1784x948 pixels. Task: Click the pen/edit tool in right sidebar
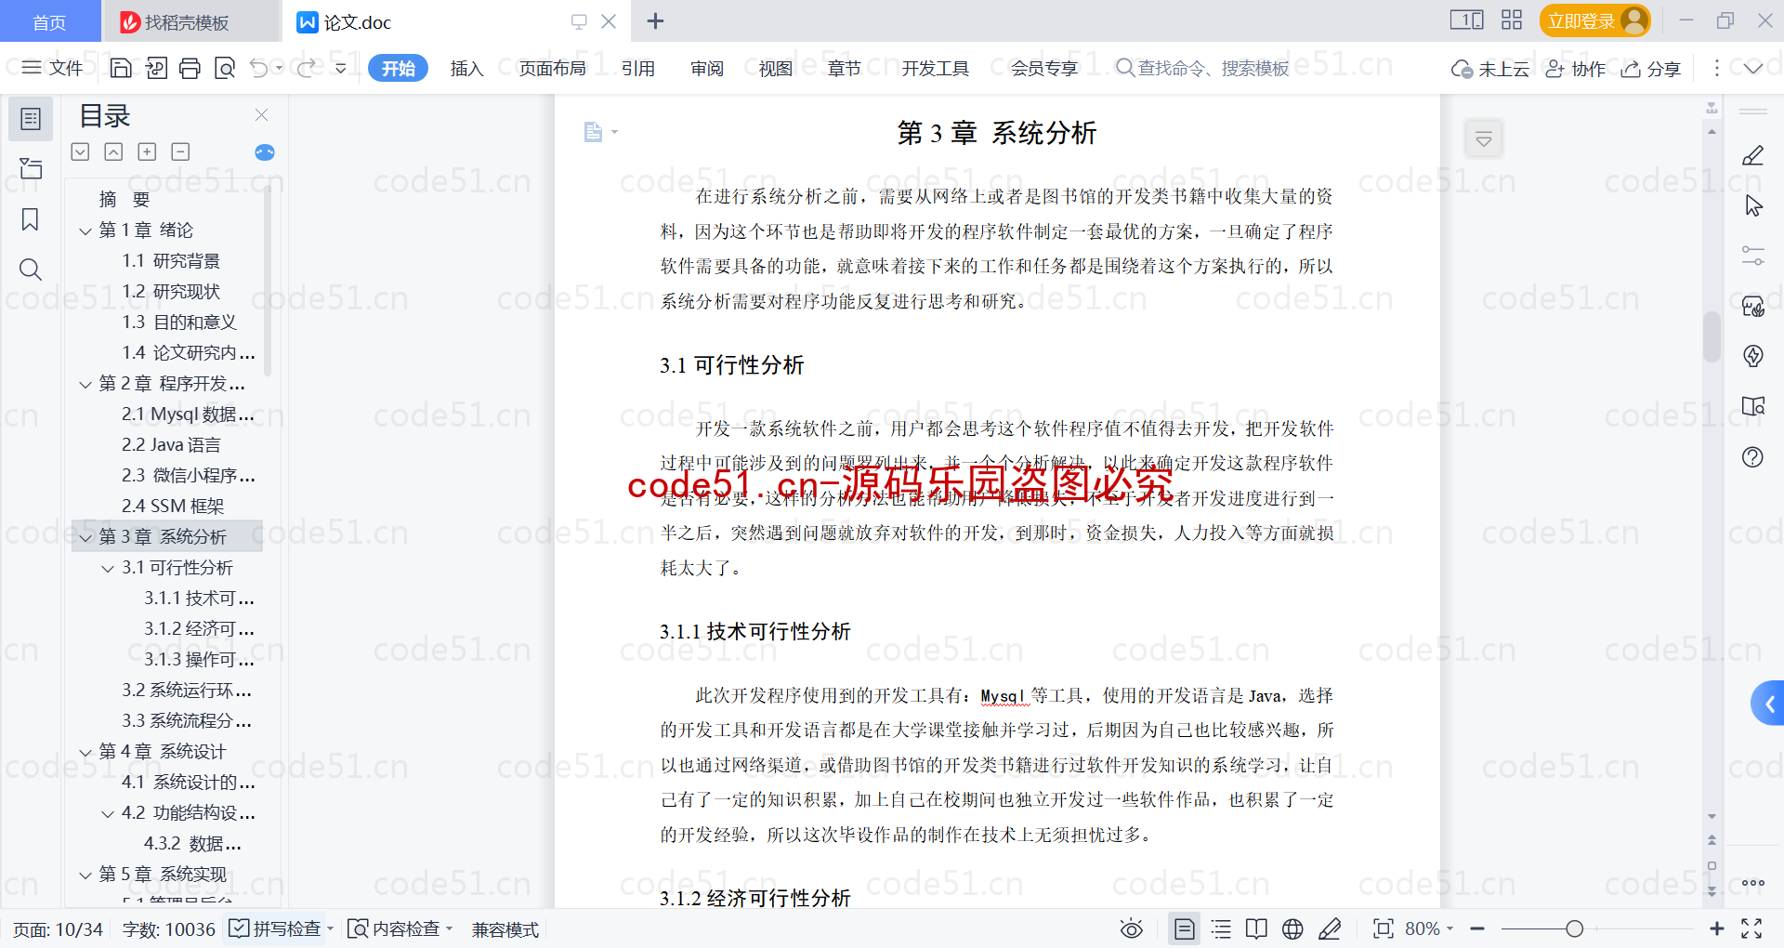pos(1752,155)
